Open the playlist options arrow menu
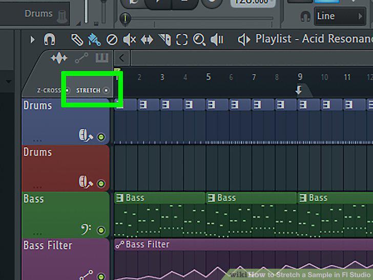 (x=32, y=39)
